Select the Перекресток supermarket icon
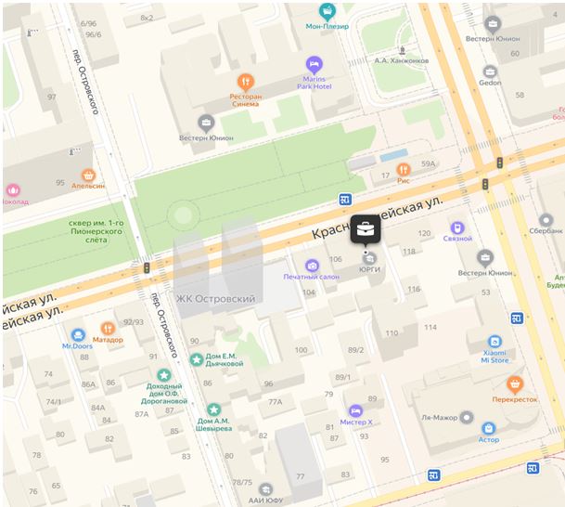The height and width of the screenshot is (507, 565). [x=515, y=384]
